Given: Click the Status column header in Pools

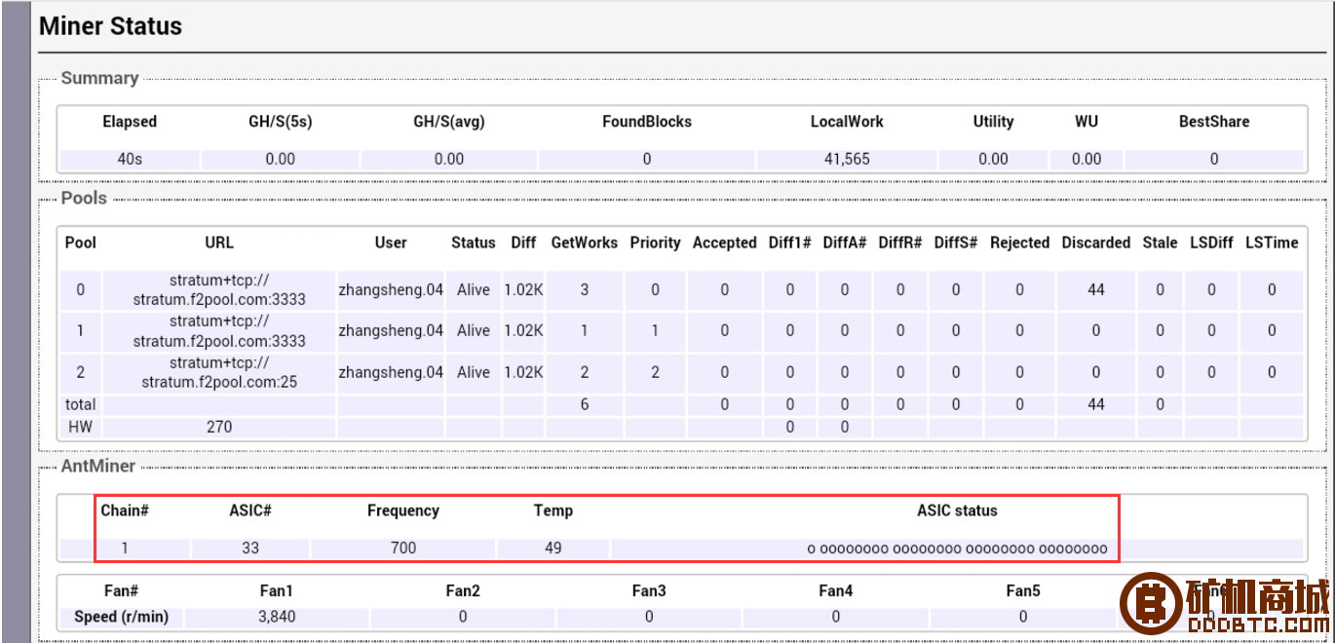Looking at the screenshot, I should pyautogui.click(x=474, y=243).
